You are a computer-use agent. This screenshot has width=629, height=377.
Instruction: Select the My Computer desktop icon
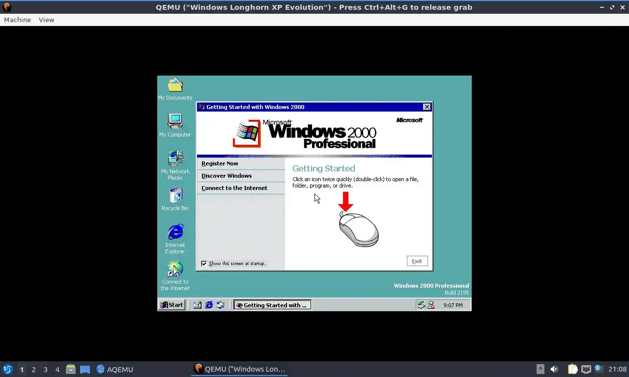click(175, 126)
